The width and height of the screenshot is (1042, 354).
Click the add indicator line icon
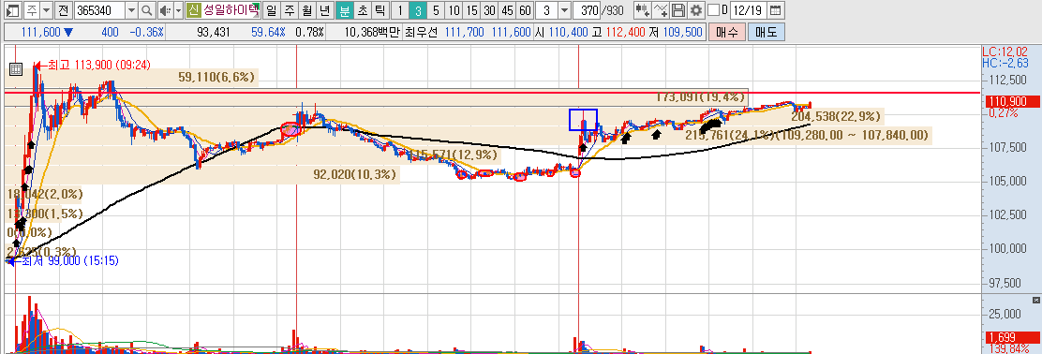tap(660, 10)
